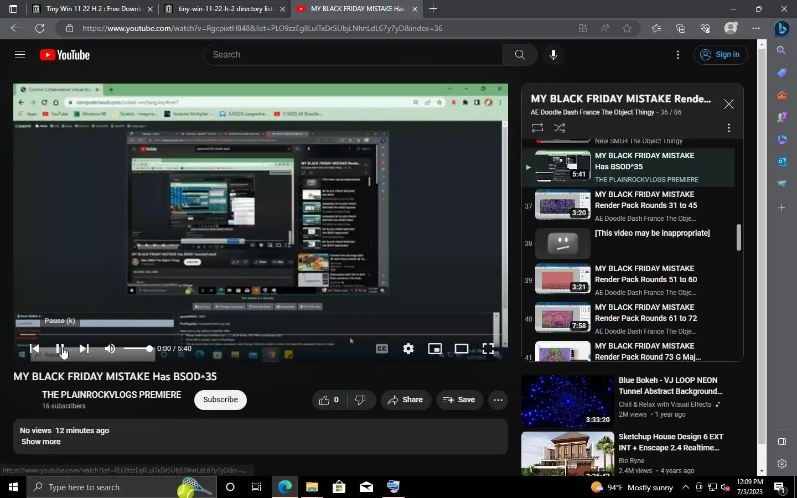Open the player settings gear

pos(408,349)
